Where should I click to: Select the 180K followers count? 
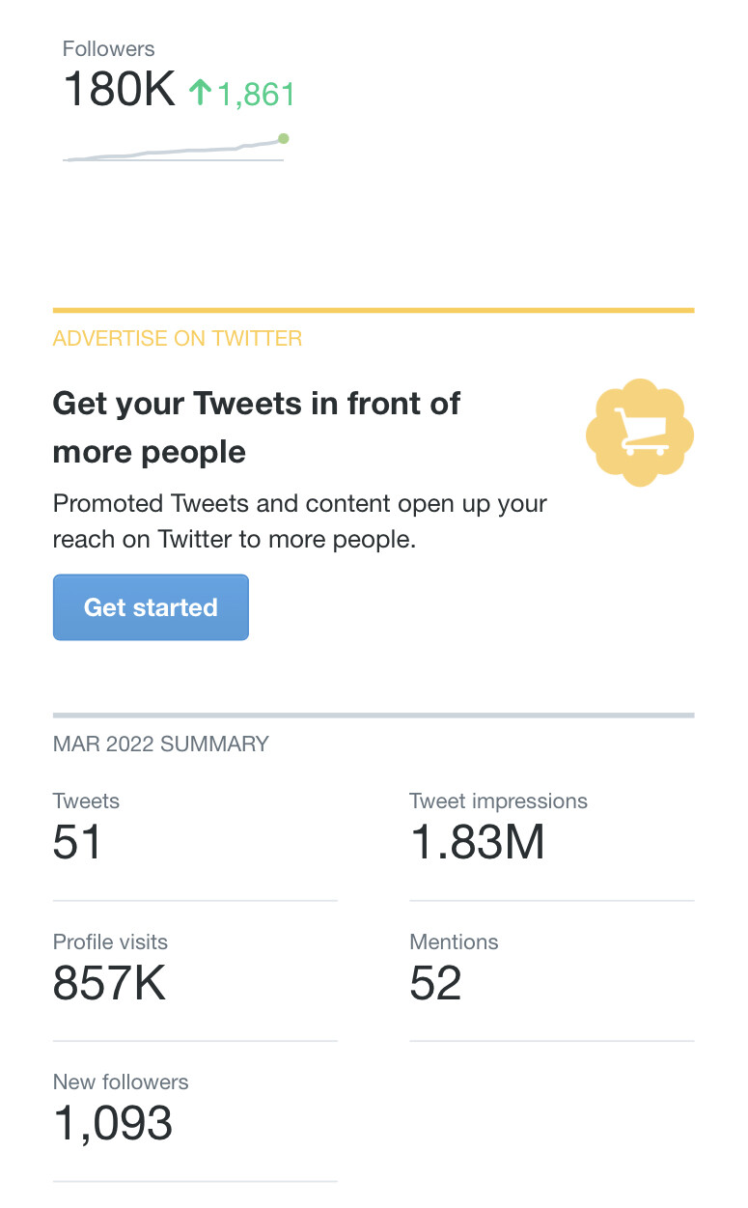coord(120,91)
